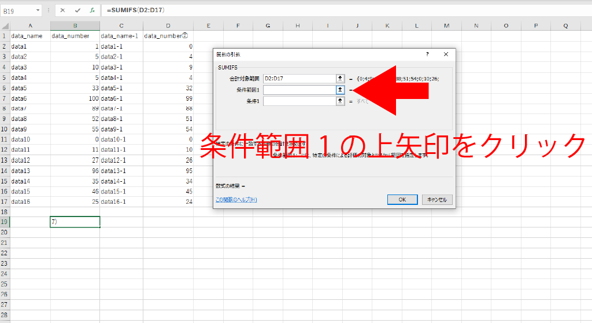Click the collapse arrow beside 合計対象範囲 field
The height and width of the screenshot is (323, 592).
click(340, 79)
